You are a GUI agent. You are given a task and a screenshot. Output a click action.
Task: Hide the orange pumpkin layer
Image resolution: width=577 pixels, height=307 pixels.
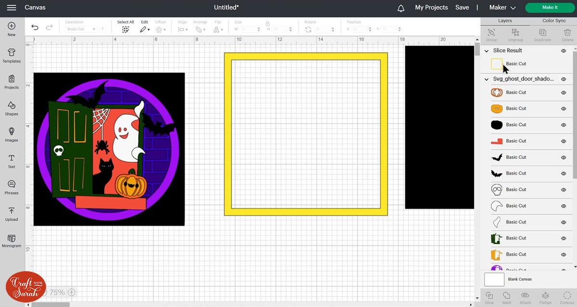(564, 109)
